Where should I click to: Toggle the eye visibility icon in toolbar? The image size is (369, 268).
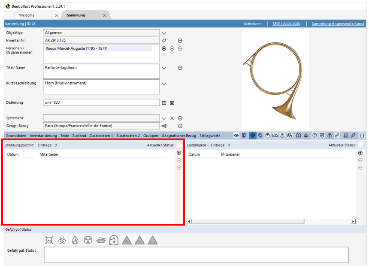click(x=236, y=136)
